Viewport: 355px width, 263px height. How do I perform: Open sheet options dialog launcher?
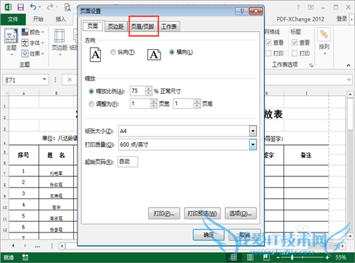coord(311,65)
